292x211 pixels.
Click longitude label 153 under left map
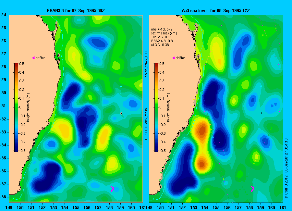click(54, 208)
